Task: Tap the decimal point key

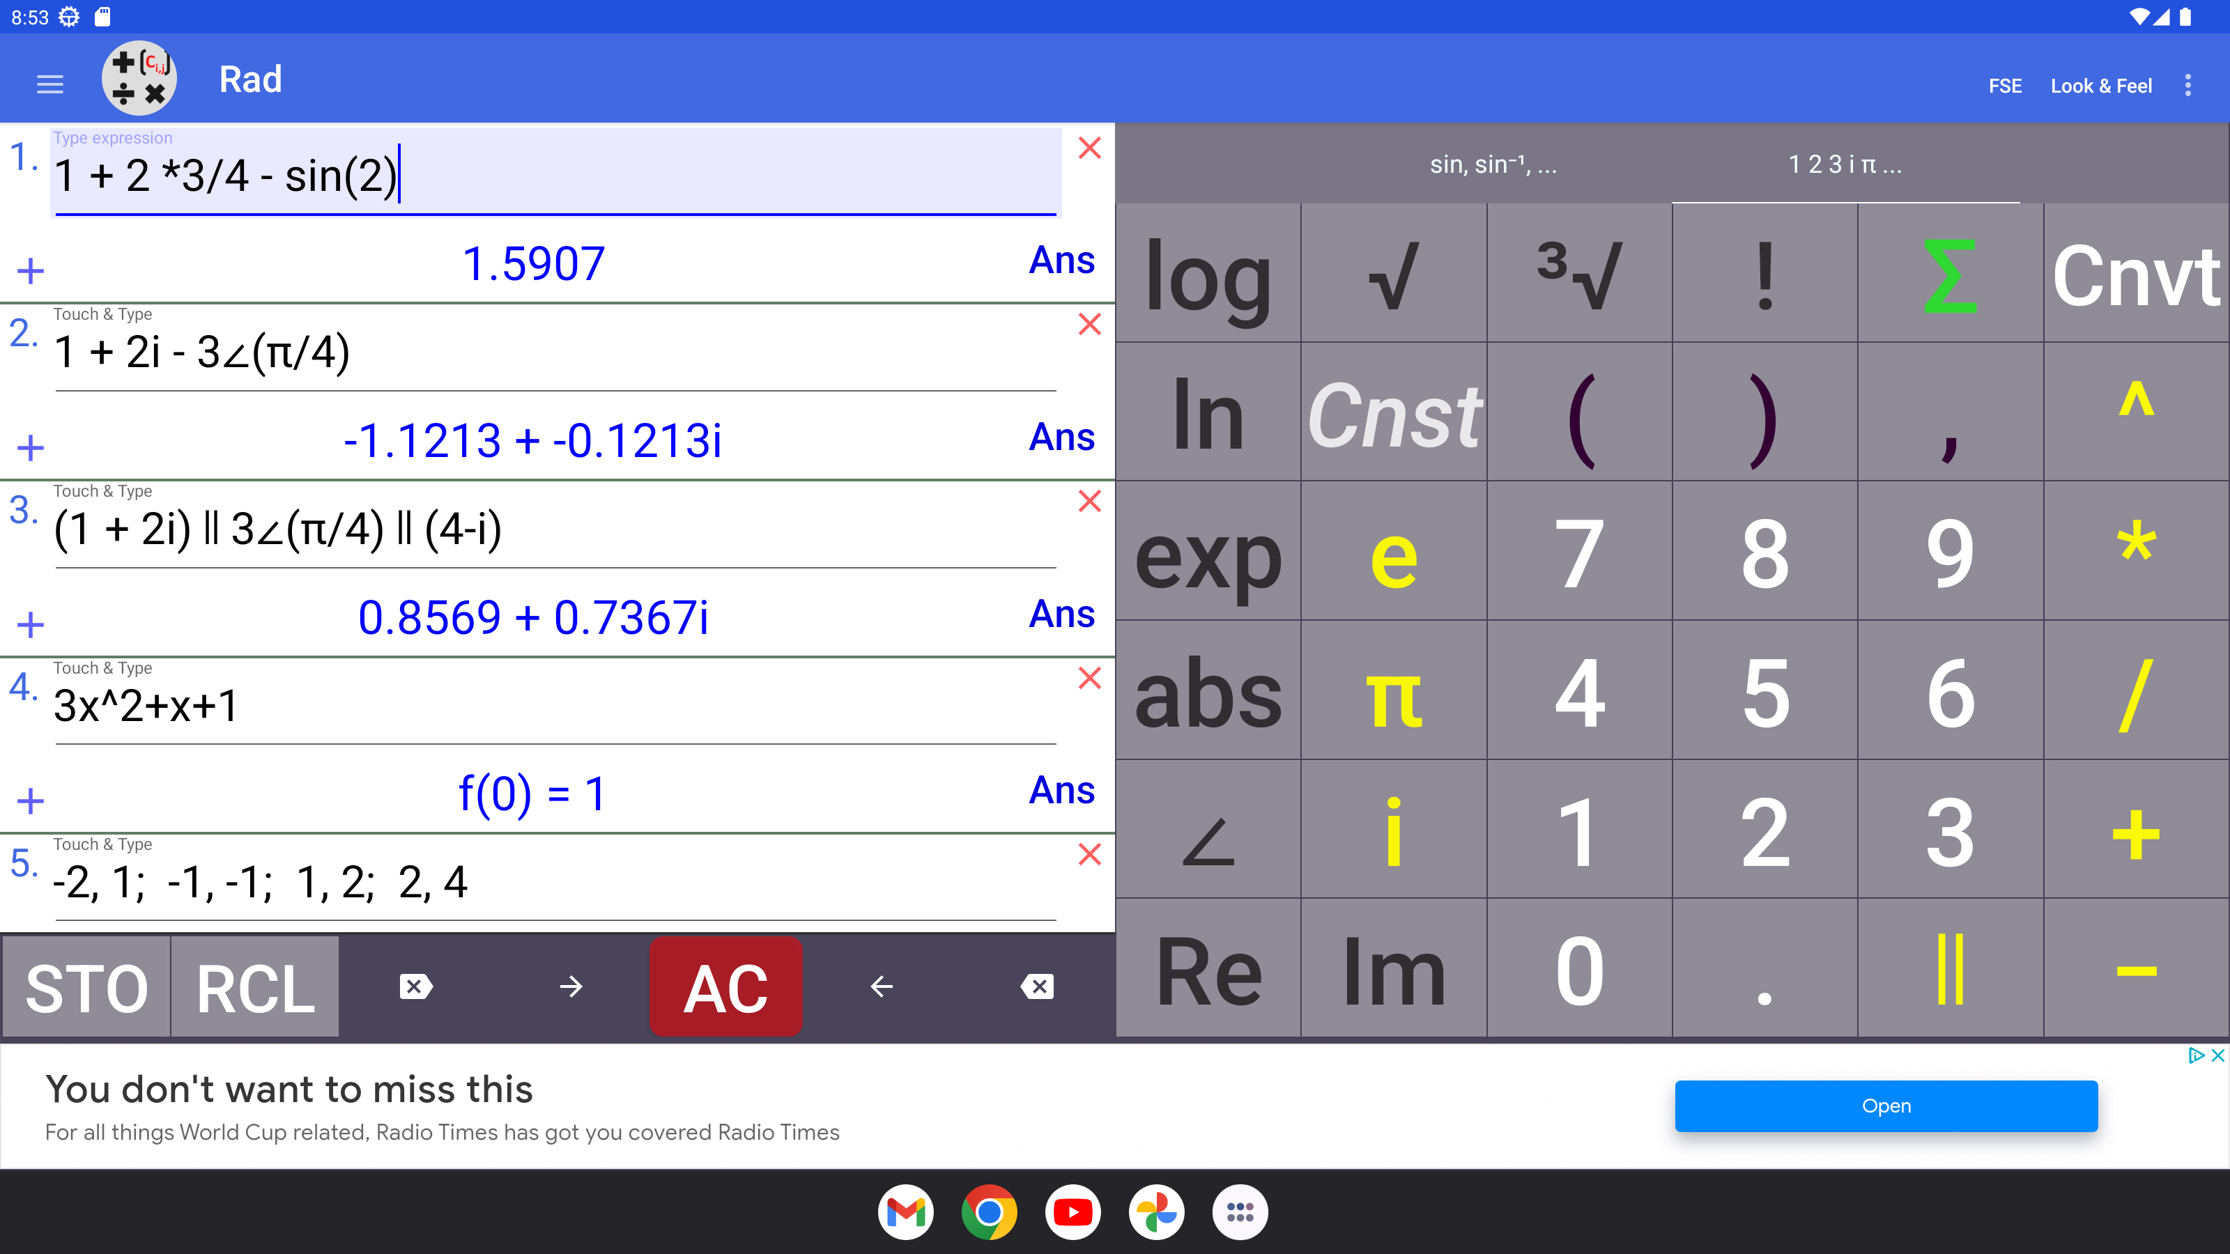Action: (x=1765, y=968)
